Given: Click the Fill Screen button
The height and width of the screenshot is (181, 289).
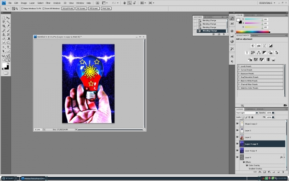Looking at the screenshot, I should click(x=94, y=9).
